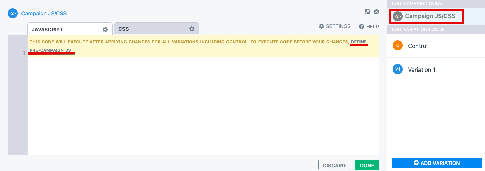
Task: Click the Settings gear icon
Action: coord(321,26)
